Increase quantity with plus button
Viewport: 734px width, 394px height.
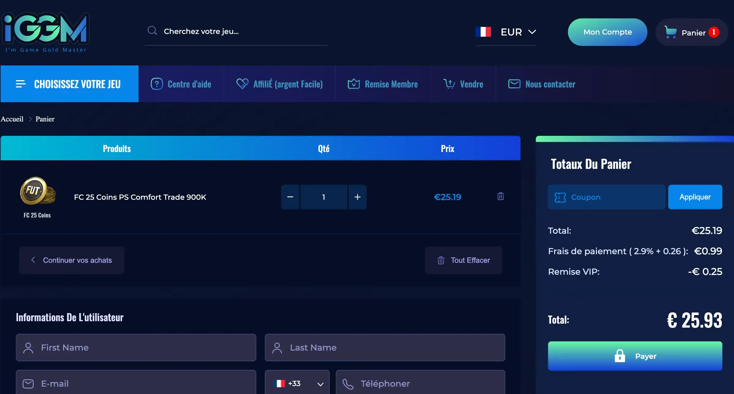click(x=358, y=197)
